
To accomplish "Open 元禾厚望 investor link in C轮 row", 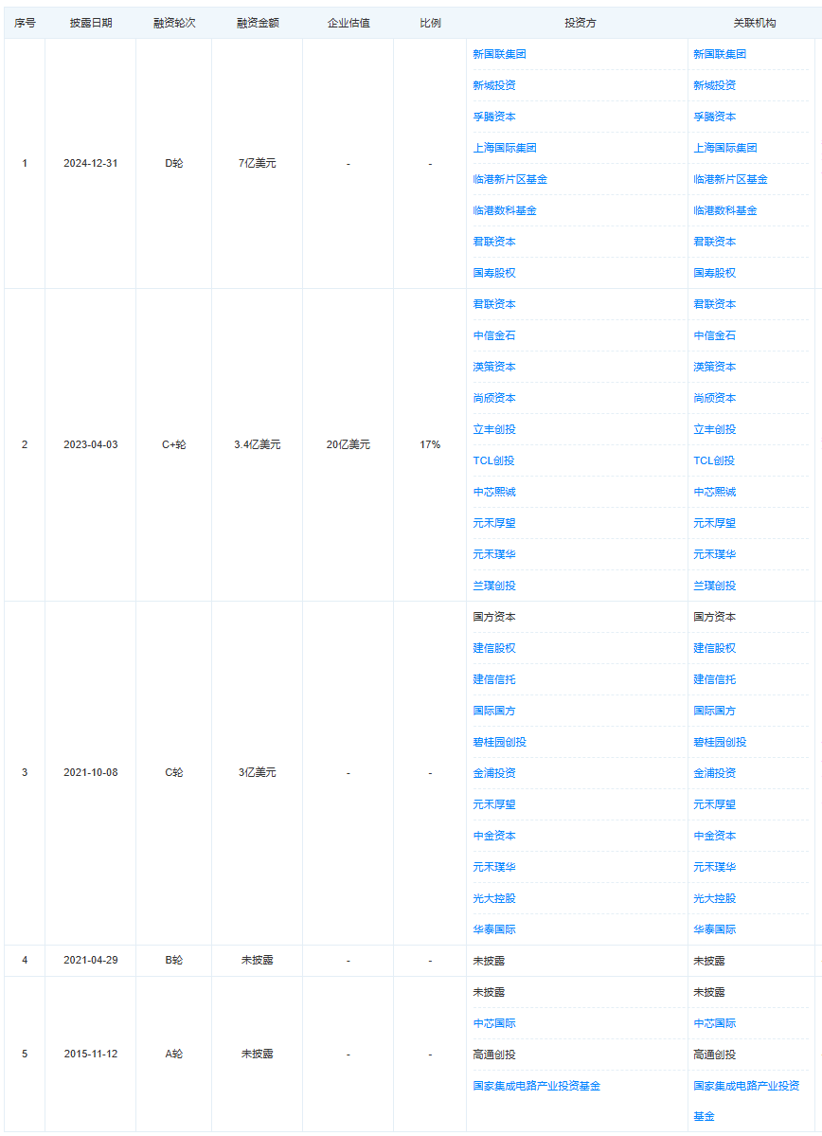I will [494, 804].
